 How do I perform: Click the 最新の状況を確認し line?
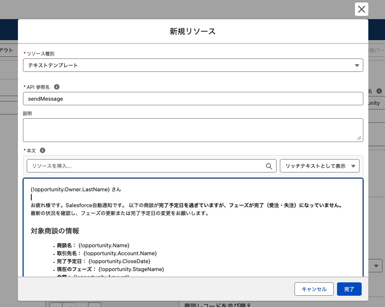click(120, 213)
